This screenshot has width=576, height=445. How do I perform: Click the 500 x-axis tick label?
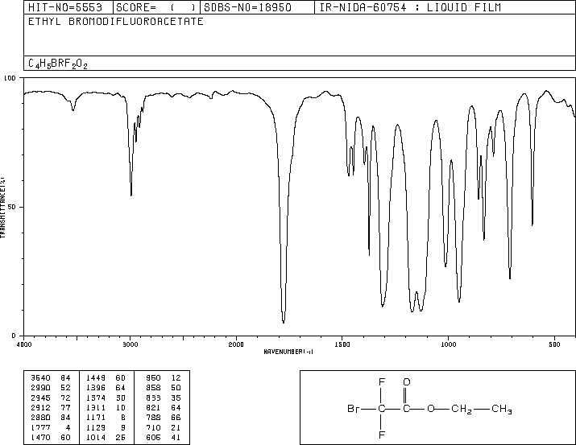coord(554,344)
